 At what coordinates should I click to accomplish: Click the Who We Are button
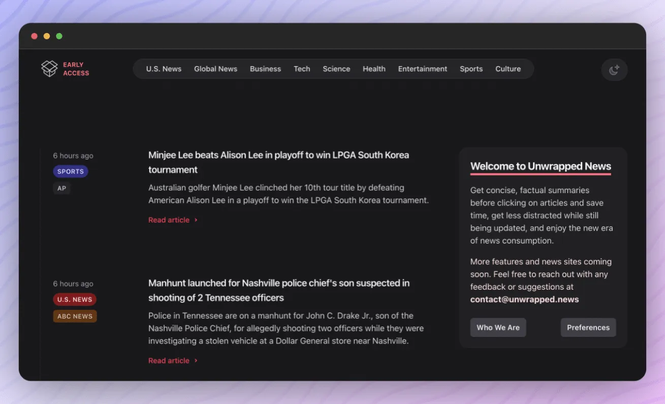click(x=498, y=328)
